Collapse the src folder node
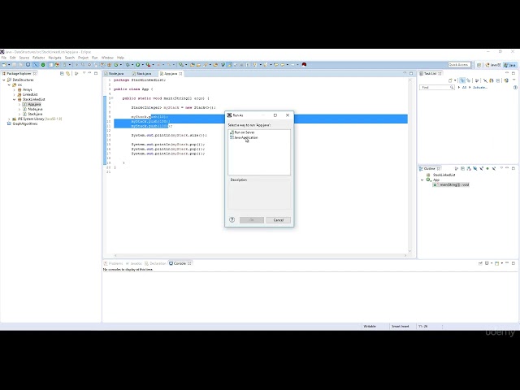Viewport: 520px width, 390px height. tap(9, 84)
